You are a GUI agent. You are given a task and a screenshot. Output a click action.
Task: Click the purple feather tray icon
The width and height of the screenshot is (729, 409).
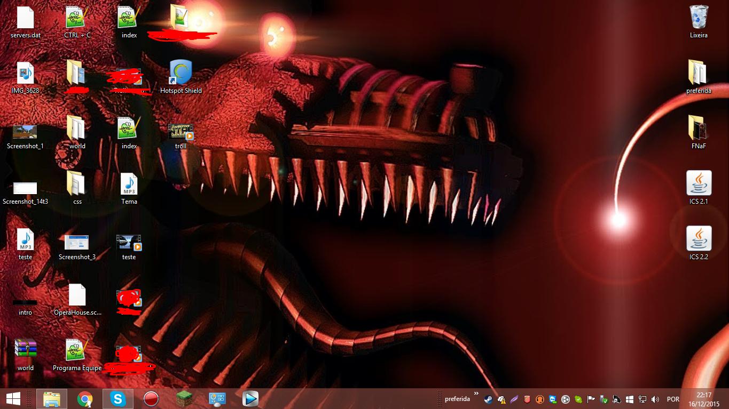[x=514, y=399]
